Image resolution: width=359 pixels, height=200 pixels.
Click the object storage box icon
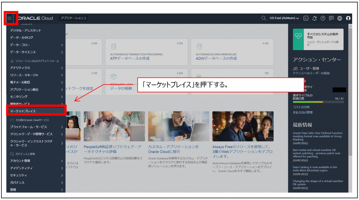tap(113, 77)
